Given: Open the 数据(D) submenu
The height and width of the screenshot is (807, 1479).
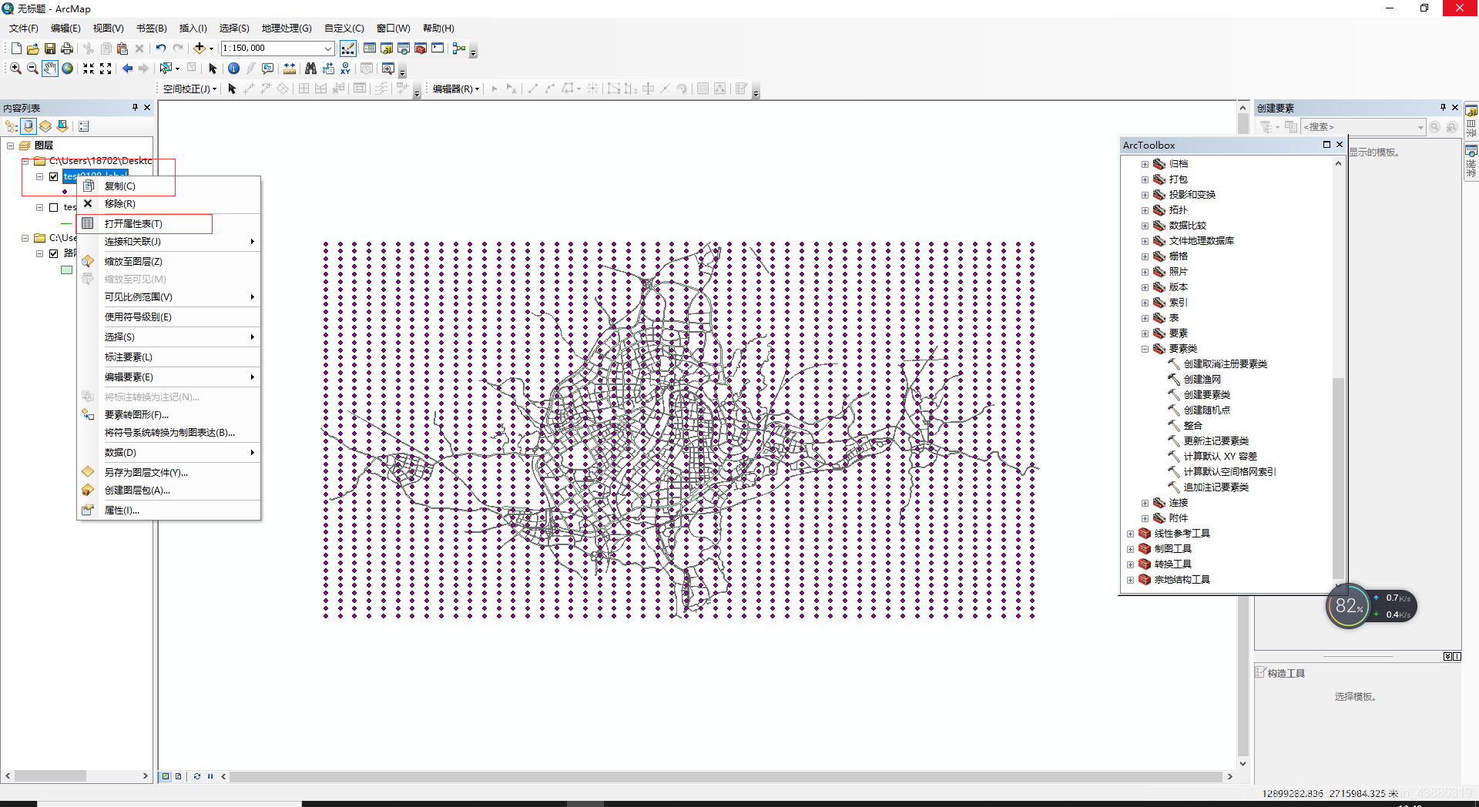Looking at the screenshot, I should pyautogui.click(x=169, y=453).
